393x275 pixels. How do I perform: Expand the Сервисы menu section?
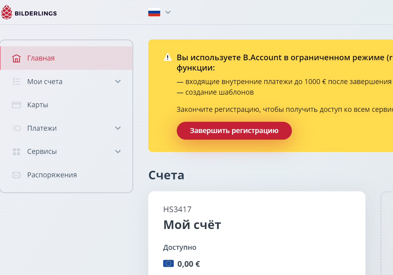(x=118, y=152)
